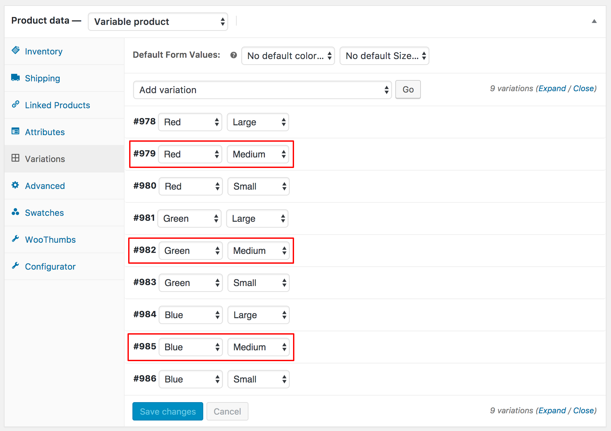Screen dimensions: 611x431
Task: Click the Swatches cluster icon
Action: pyautogui.click(x=15, y=212)
